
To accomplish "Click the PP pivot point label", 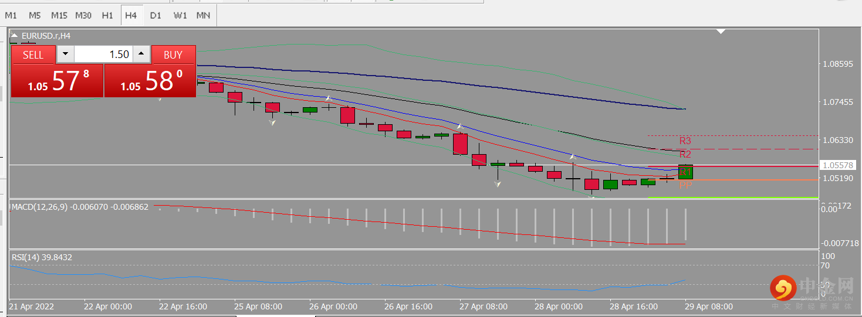I will click(685, 185).
